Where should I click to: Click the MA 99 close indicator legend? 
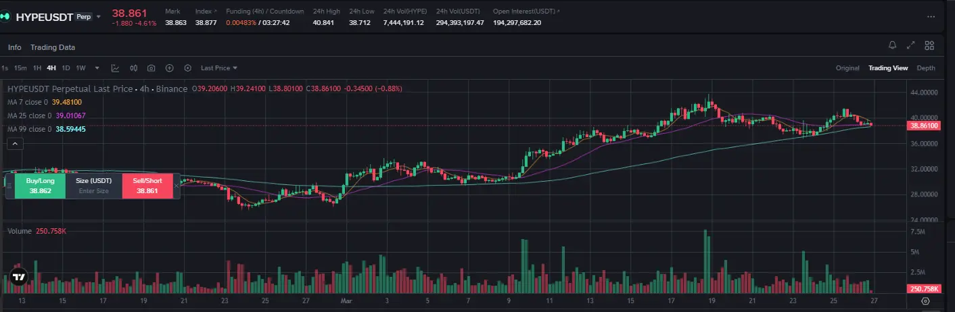coord(46,129)
